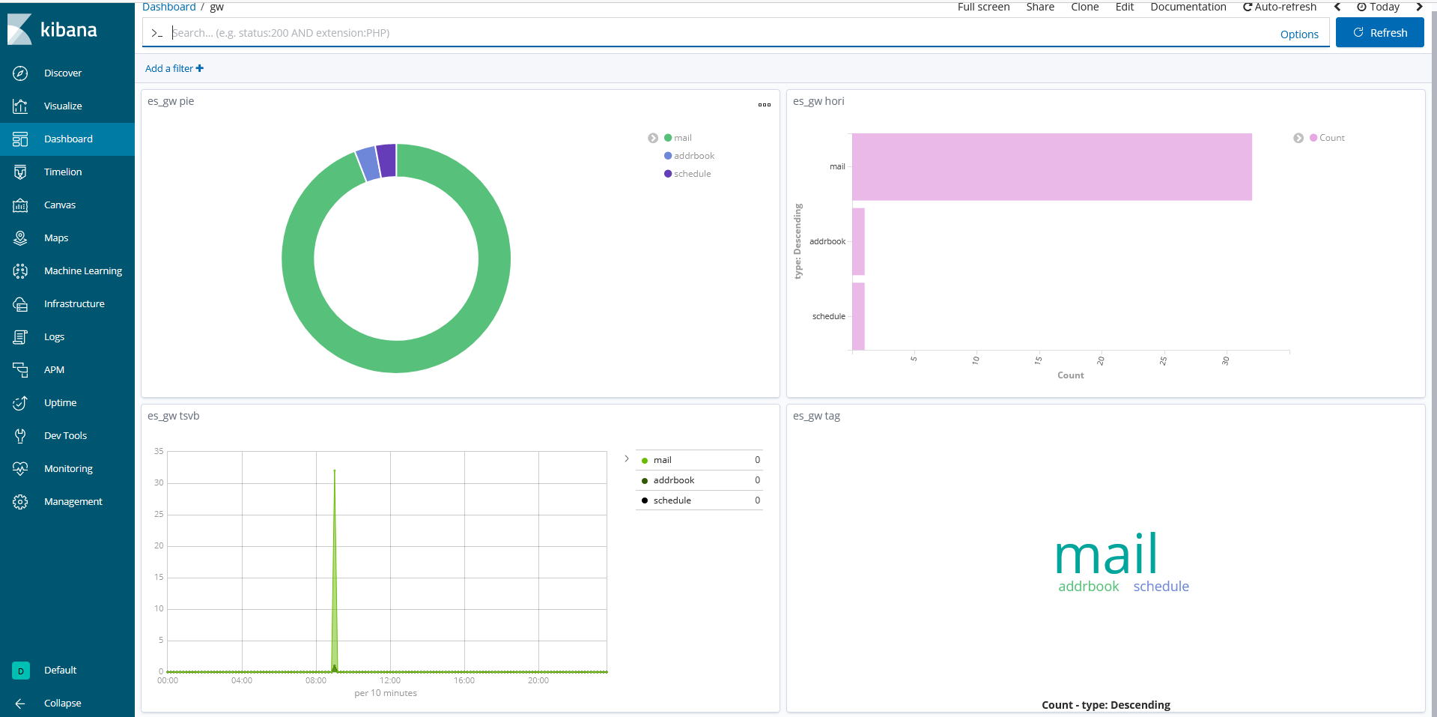This screenshot has width=1437, height=717.
Task: Click Machine Learning label in sidebar
Action: click(x=83, y=271)
